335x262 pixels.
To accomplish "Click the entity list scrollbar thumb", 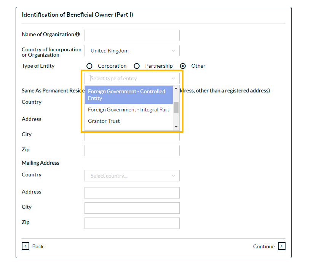I will [x=176, y=108].
